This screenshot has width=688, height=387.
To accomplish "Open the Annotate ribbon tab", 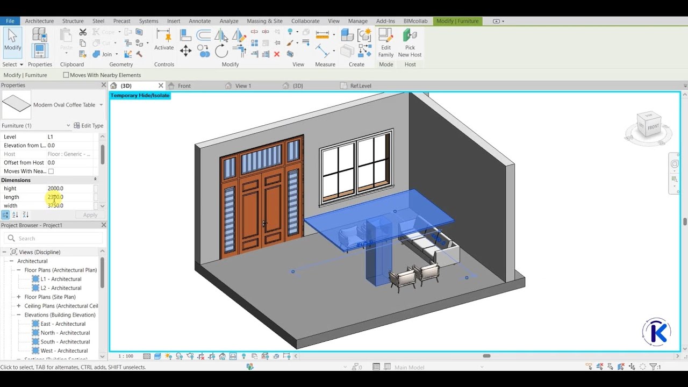I will point(199,21).
